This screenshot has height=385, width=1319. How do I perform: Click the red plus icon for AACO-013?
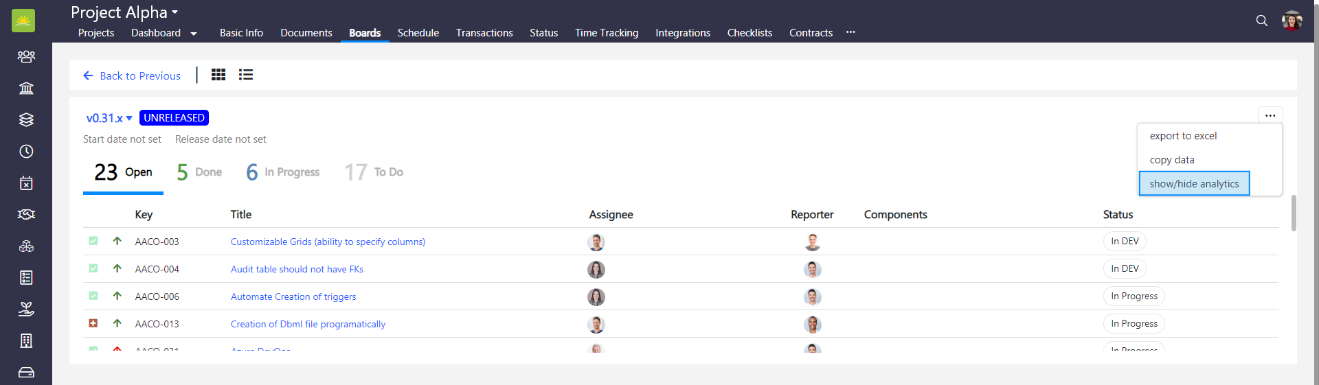(x=93, y=323)
